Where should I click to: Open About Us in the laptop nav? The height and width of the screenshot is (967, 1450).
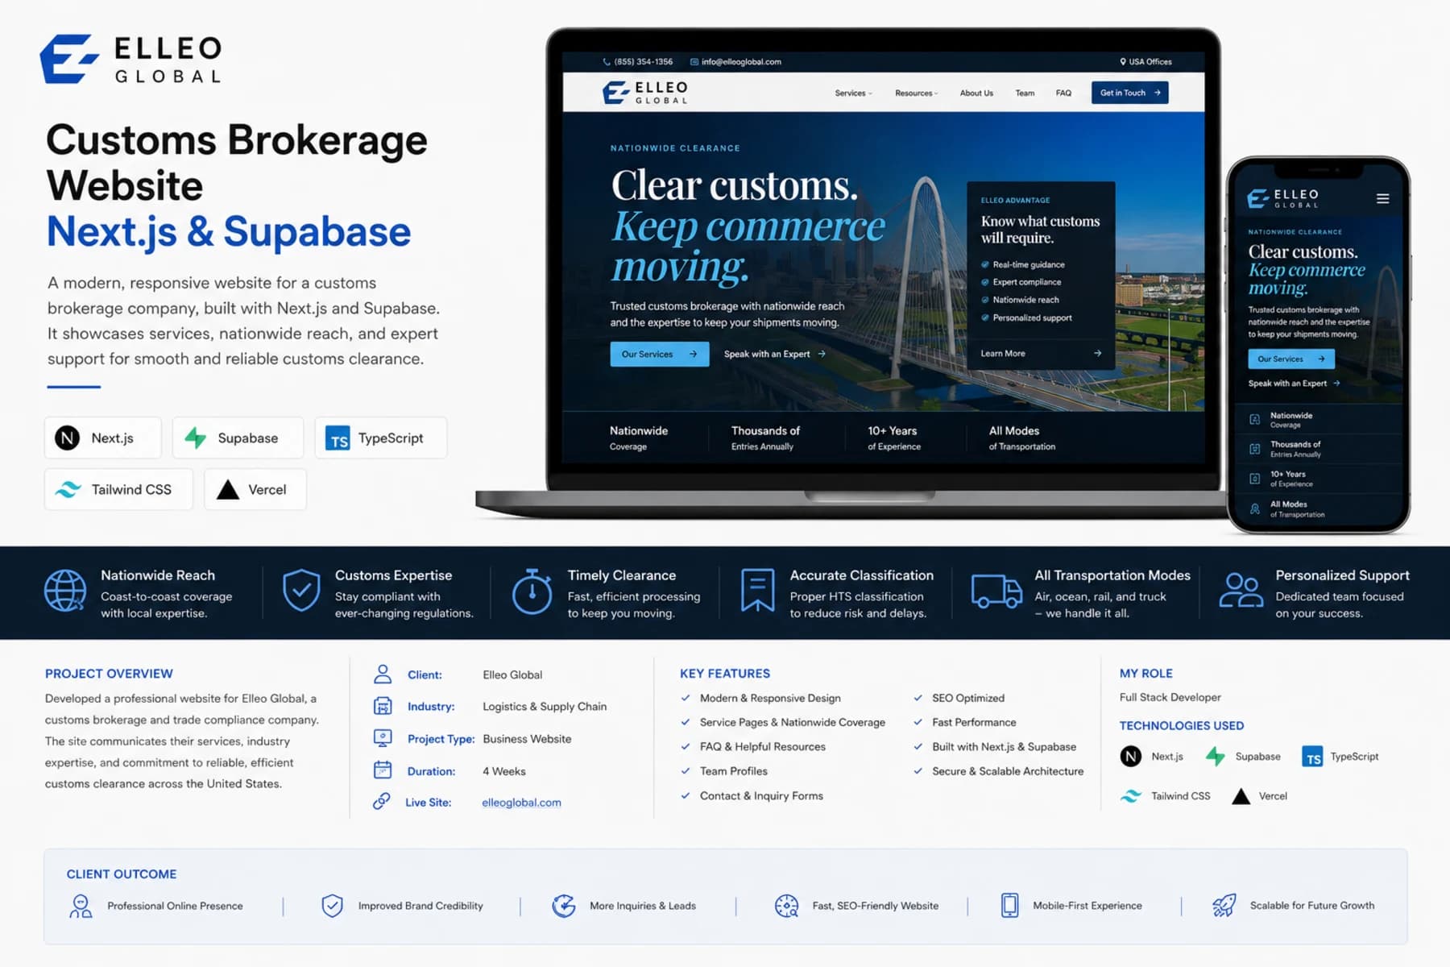[x=976, y=93]
